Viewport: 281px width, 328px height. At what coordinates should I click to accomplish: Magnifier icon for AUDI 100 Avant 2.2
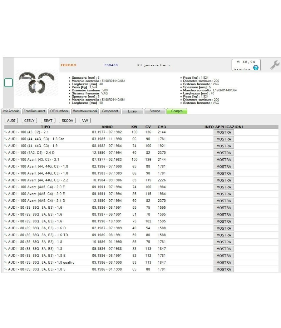click(6, 180)
